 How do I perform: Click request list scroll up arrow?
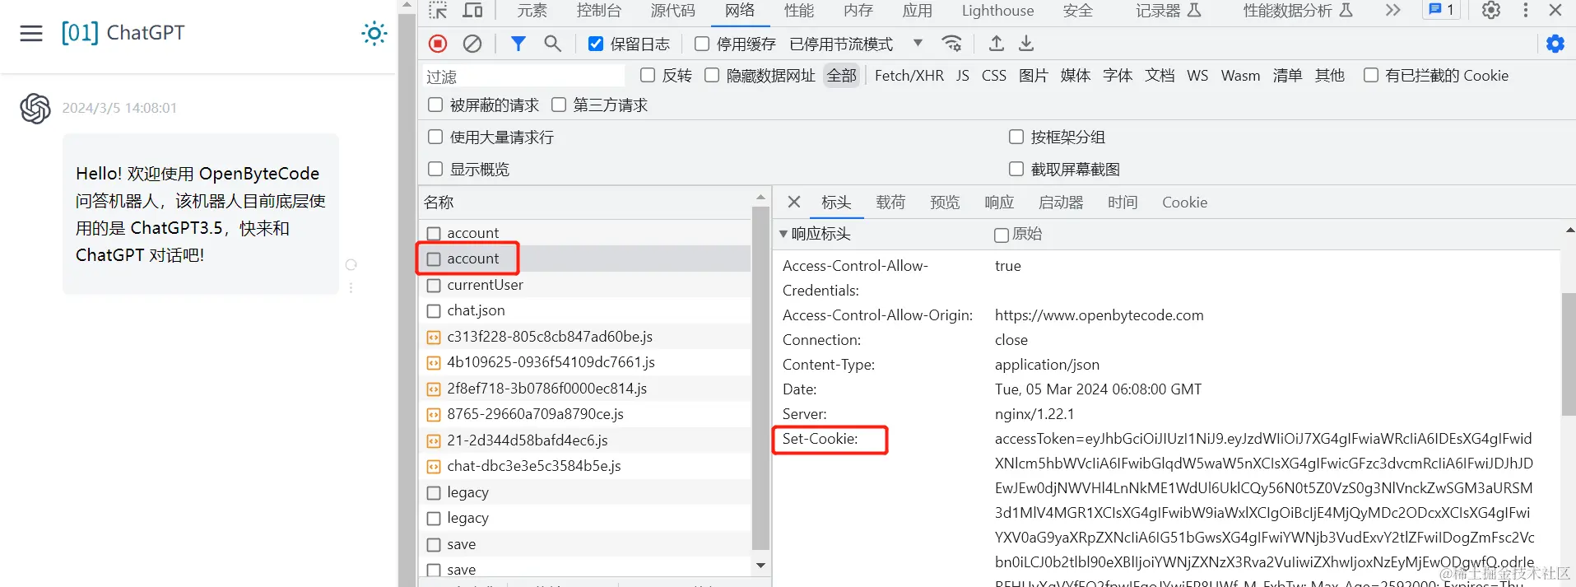(760, 198)
